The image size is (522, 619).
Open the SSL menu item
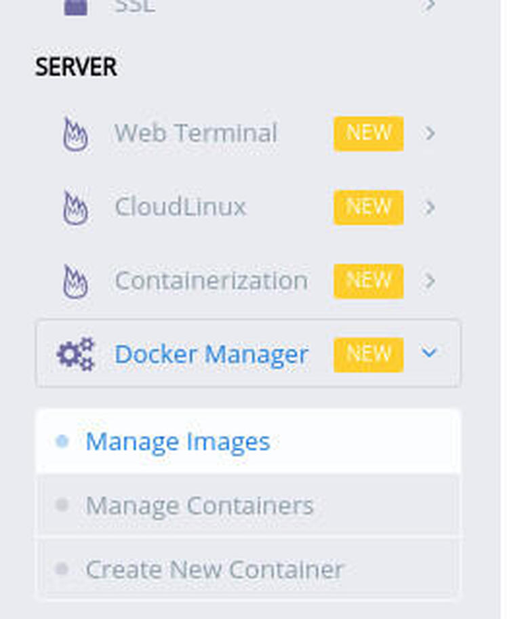pyautogui.click(x=248, y=6)
